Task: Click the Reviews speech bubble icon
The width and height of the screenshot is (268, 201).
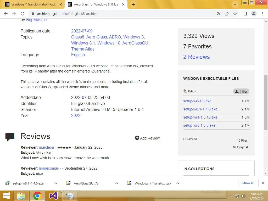Action: pyautogui.click(x=10, y=137)
